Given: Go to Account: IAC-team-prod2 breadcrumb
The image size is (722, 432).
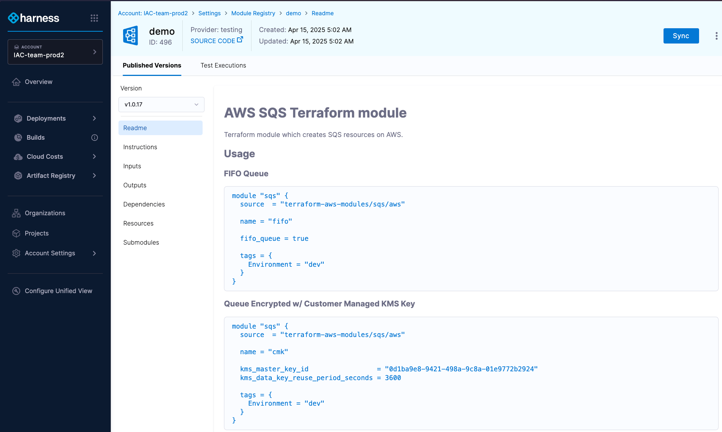Looking at the screenshot, I should [x=153, y=13].
